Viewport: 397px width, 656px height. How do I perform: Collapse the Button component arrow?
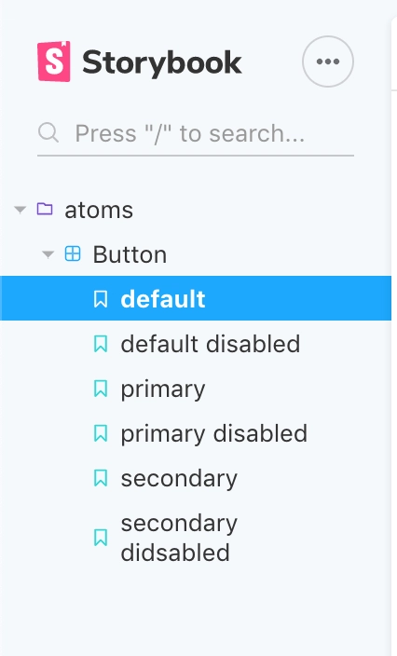click(x=48, y=254)
